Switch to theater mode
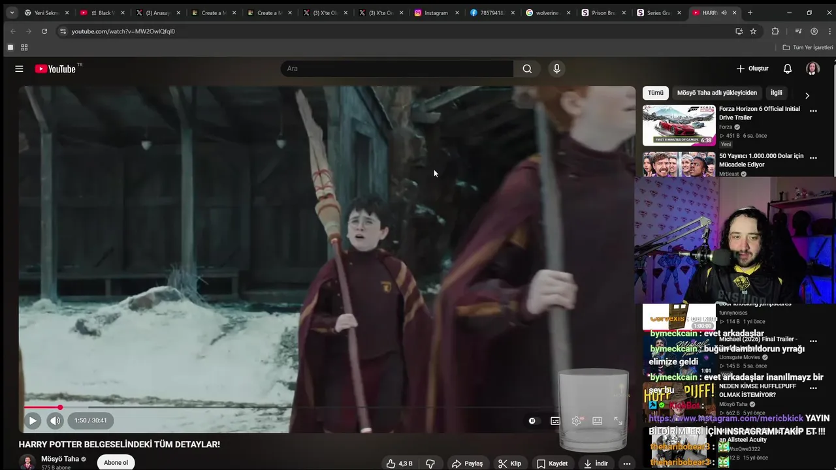 coord(597,421)
